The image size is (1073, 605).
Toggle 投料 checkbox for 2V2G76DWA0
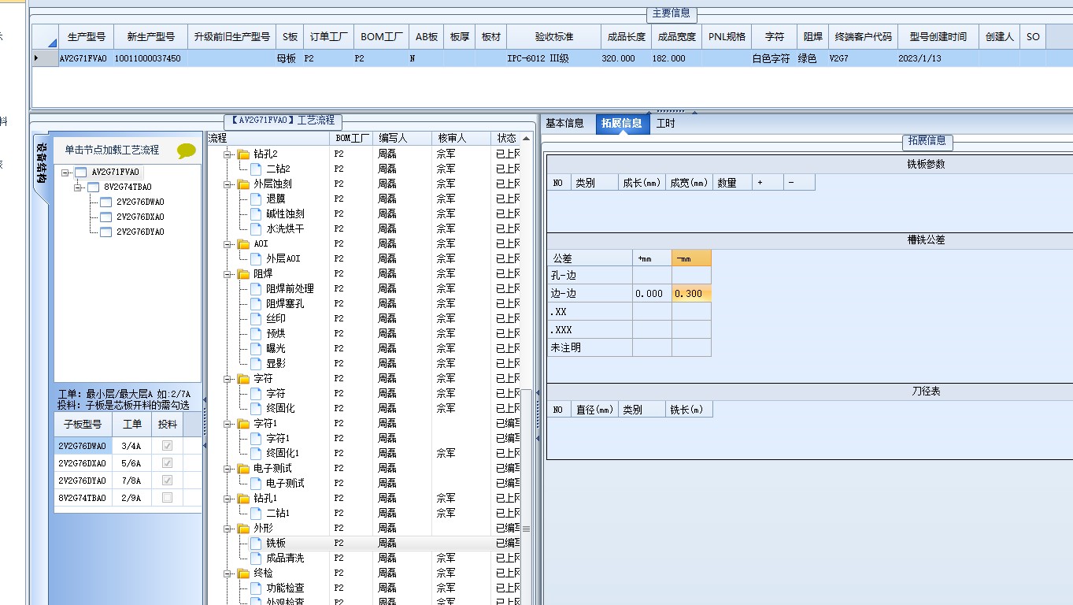pyautogui.click(x=167, y=446)
